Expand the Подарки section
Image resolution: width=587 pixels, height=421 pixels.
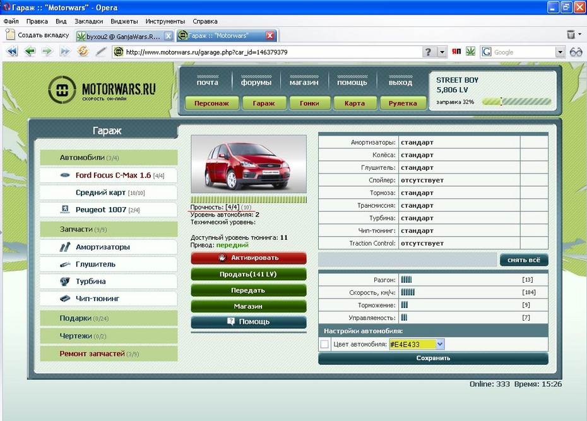[x=109, y=318]
